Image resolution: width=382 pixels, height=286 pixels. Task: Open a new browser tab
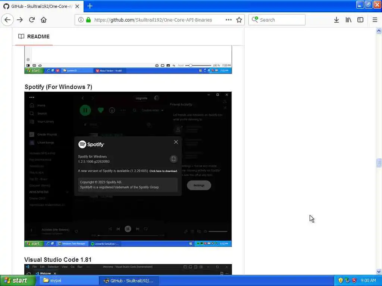(90, 6)
